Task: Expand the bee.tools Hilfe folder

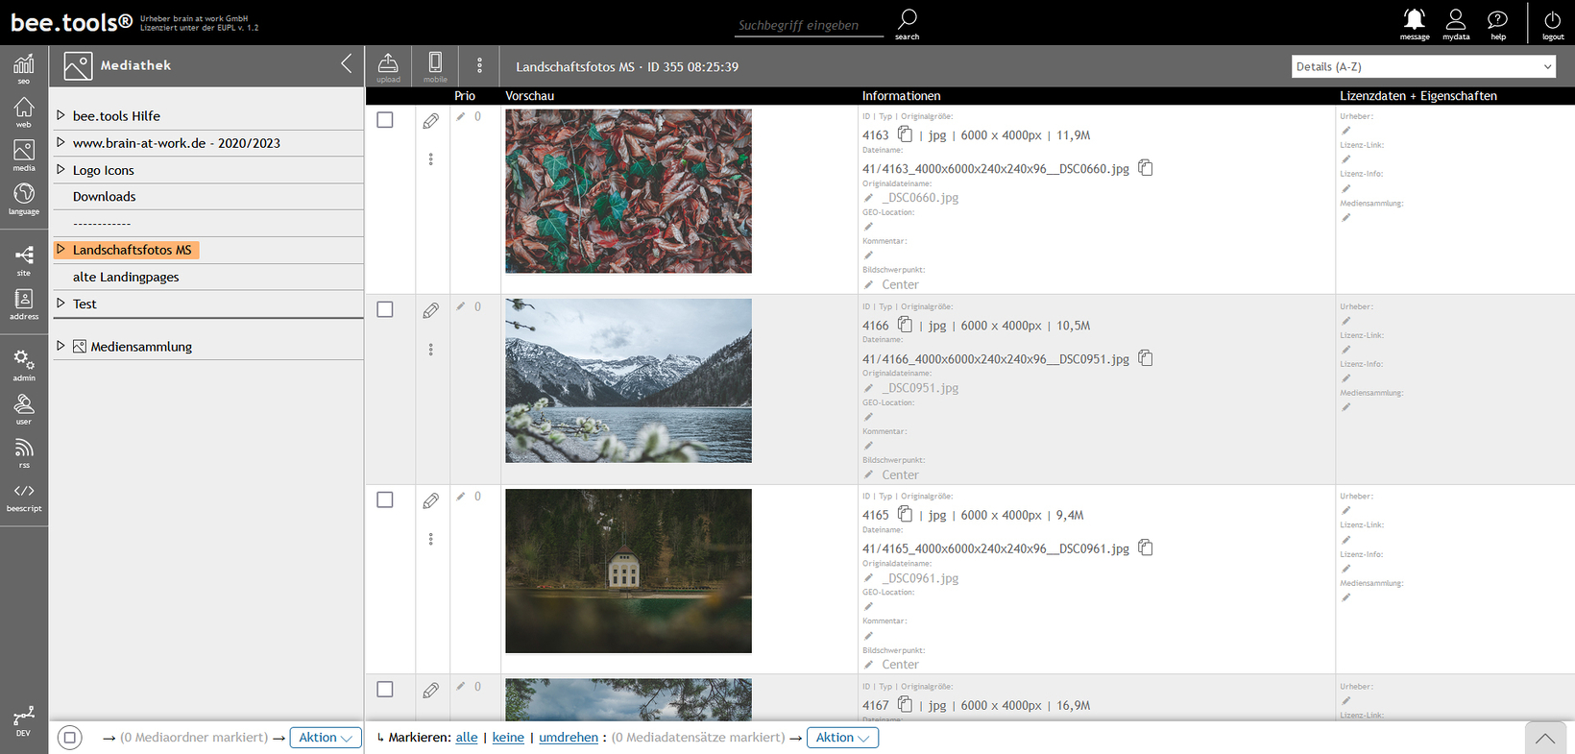Action: click(61, 115)
